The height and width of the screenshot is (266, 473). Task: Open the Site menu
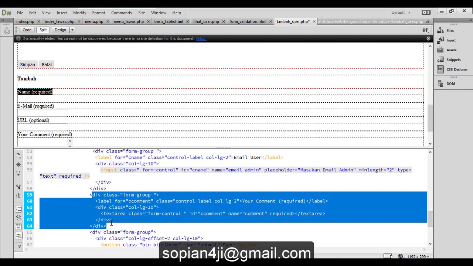(x=142, y=13)
